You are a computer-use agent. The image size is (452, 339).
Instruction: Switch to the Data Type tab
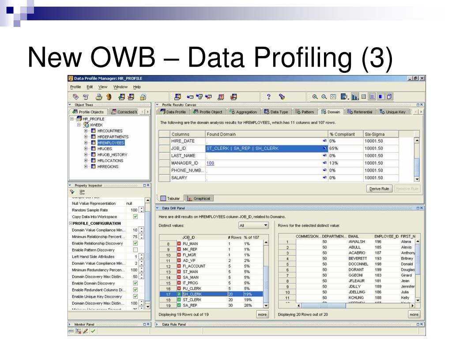click(276, 112)
